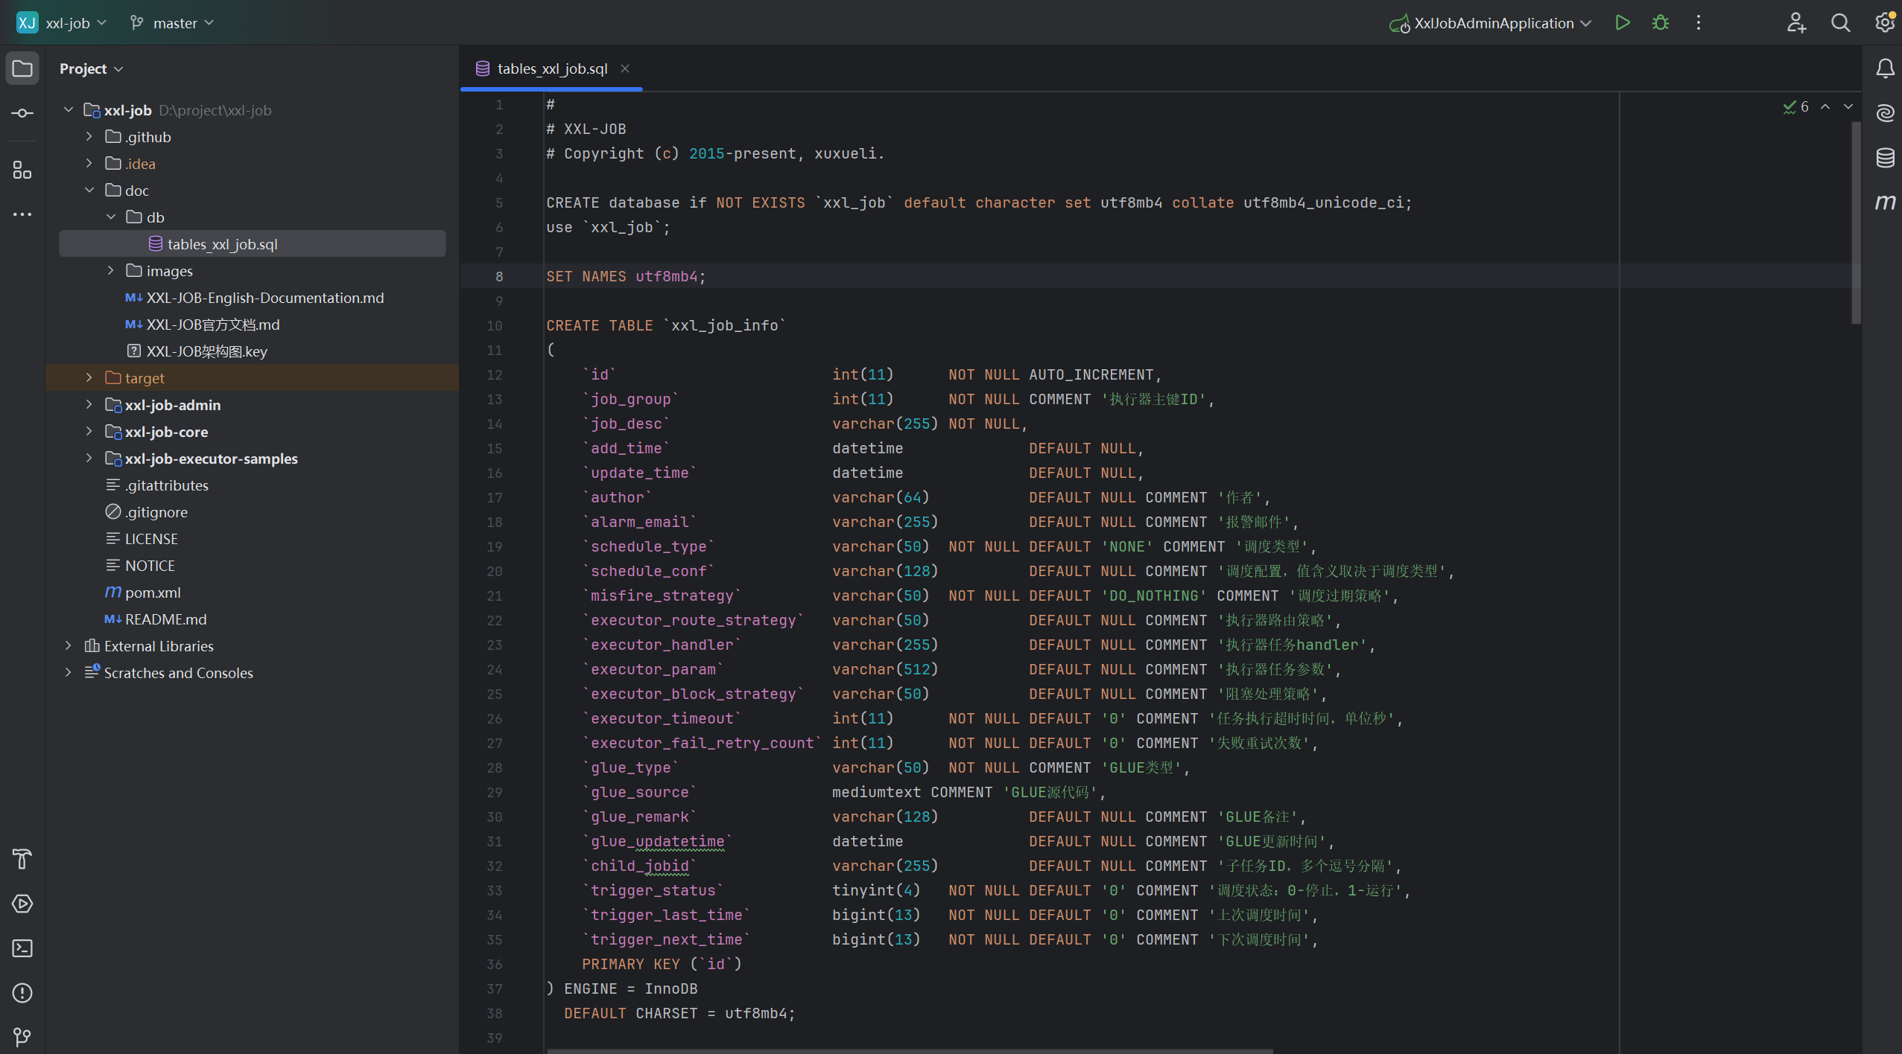
Task: Expand the xxl-job-admin module
Action: coord(89,404)
